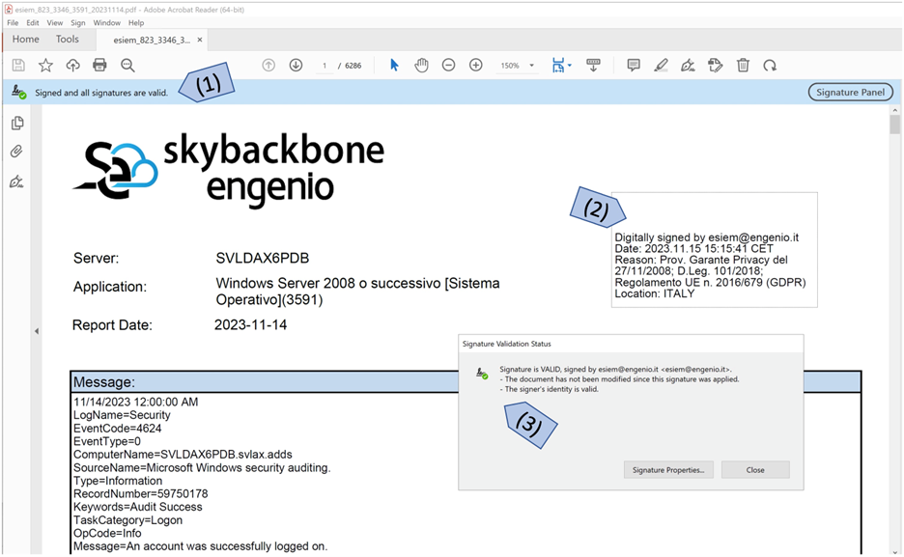Star the document as favorite
The height and width of the screenshot is (557, 904).
click(x=45, y=65)
